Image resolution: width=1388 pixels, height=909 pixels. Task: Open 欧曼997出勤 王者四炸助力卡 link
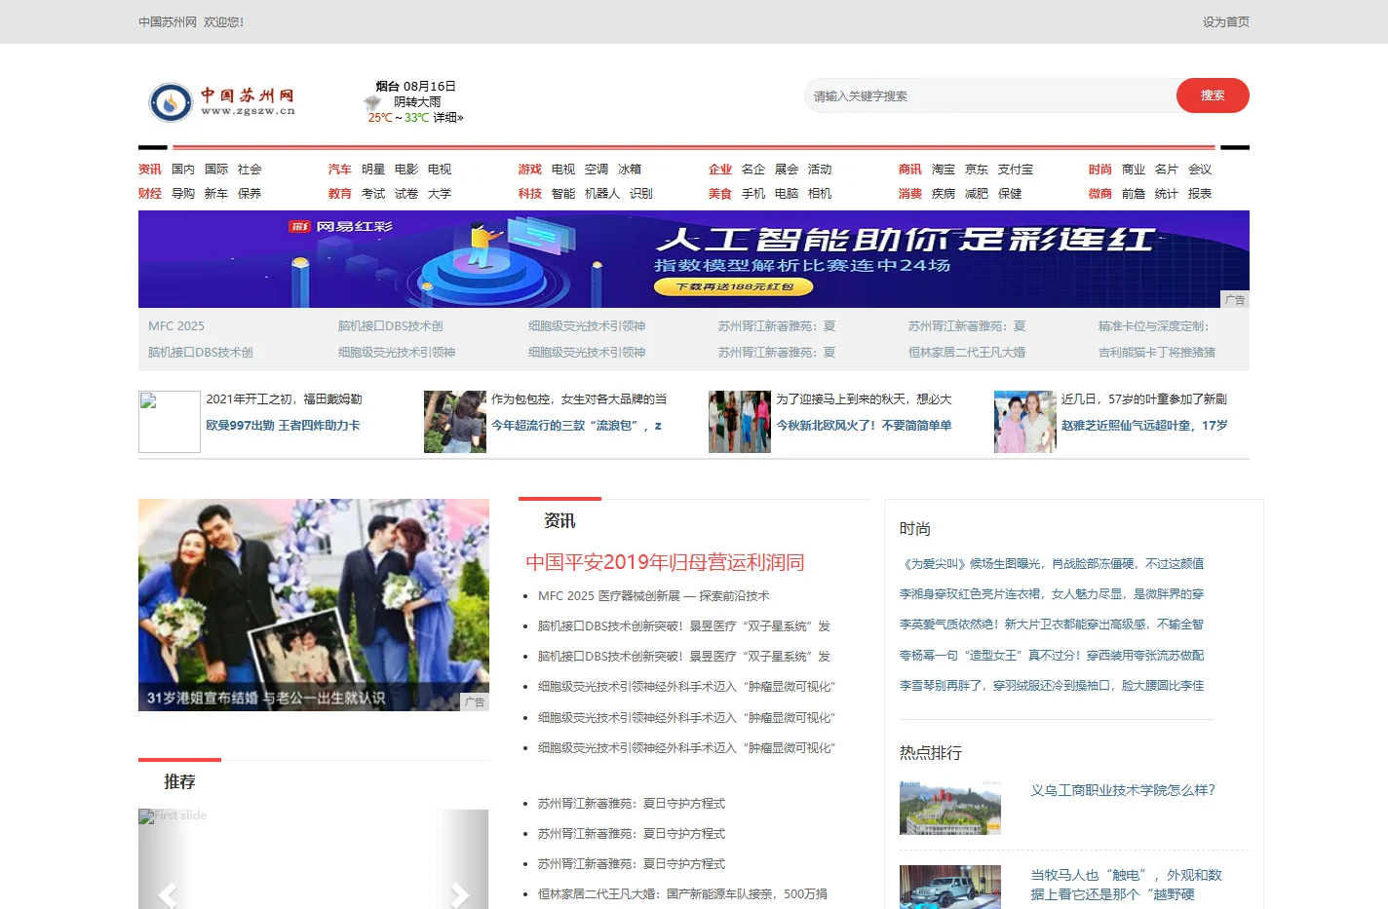pos(283,425)
